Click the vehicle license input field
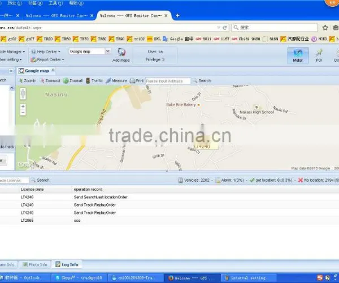Viewport: 339px width, 283px height. (x=14, y=181)
